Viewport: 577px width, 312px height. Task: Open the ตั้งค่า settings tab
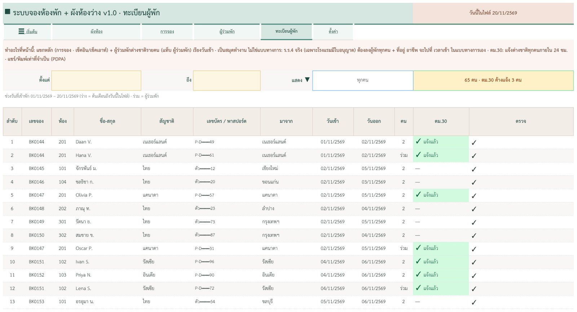333,32
